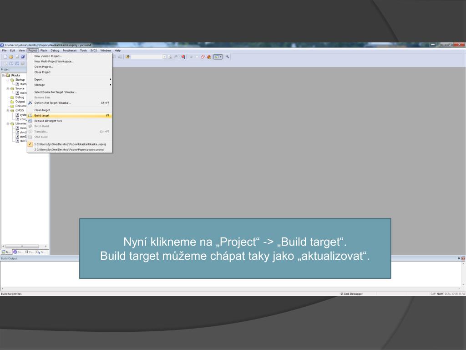Viewport: 466px width, 350px height.
Task: Open the Debug menu in menu bar
Action: (55, 51)
